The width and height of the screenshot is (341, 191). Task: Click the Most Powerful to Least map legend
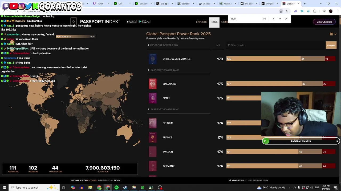coord(76,37)
